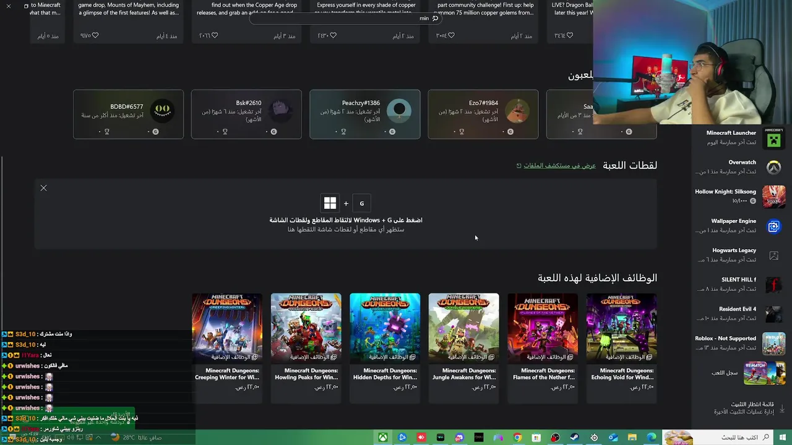Viewport: 792px width, 445px height.
Task: Open the Overwatch sidebar entry
Action: pyautogui.click(x=739, y=167)
